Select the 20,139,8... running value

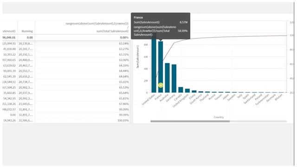coord(26,44)
